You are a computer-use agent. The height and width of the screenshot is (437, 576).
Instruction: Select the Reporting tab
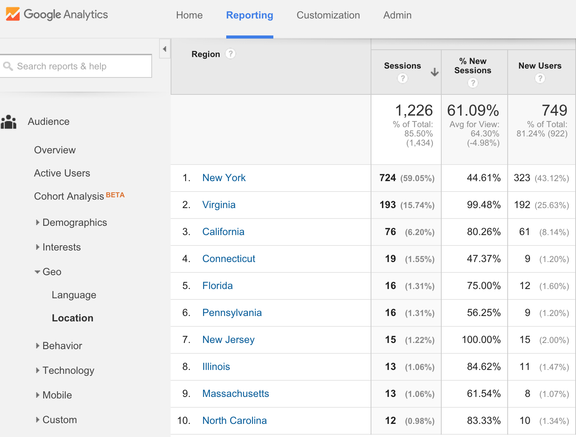(x=249, y=15)
